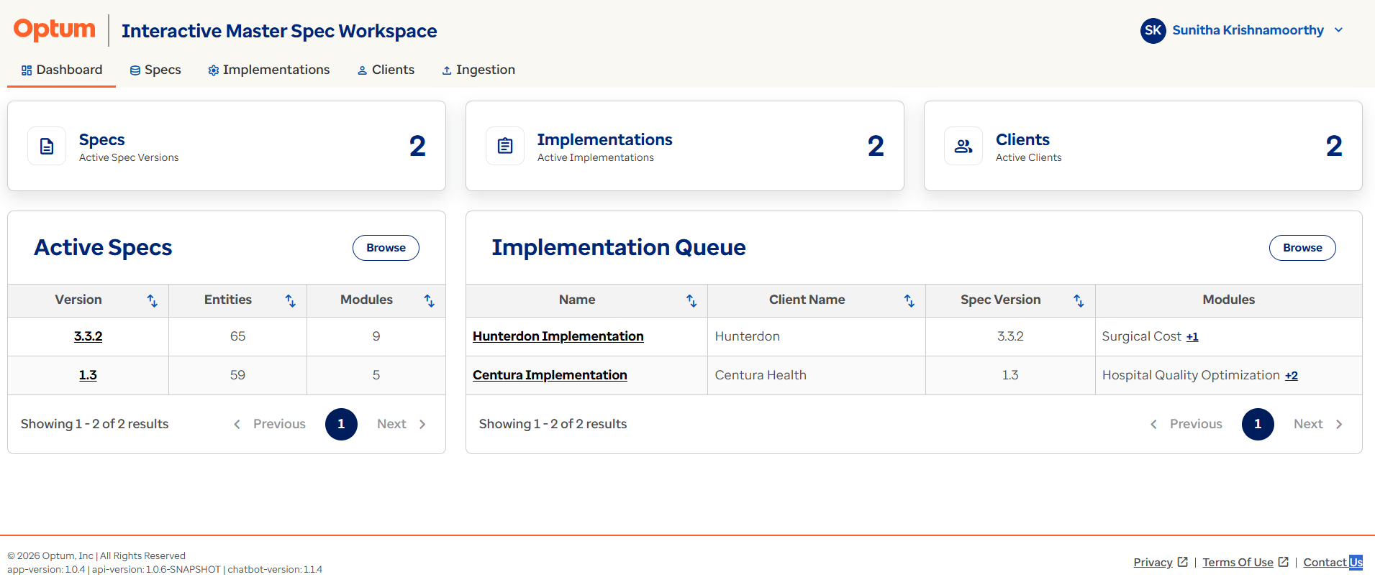Sort Active Specs by Modules
Screen dimensions: 1375x577
(x=429, y=300)
